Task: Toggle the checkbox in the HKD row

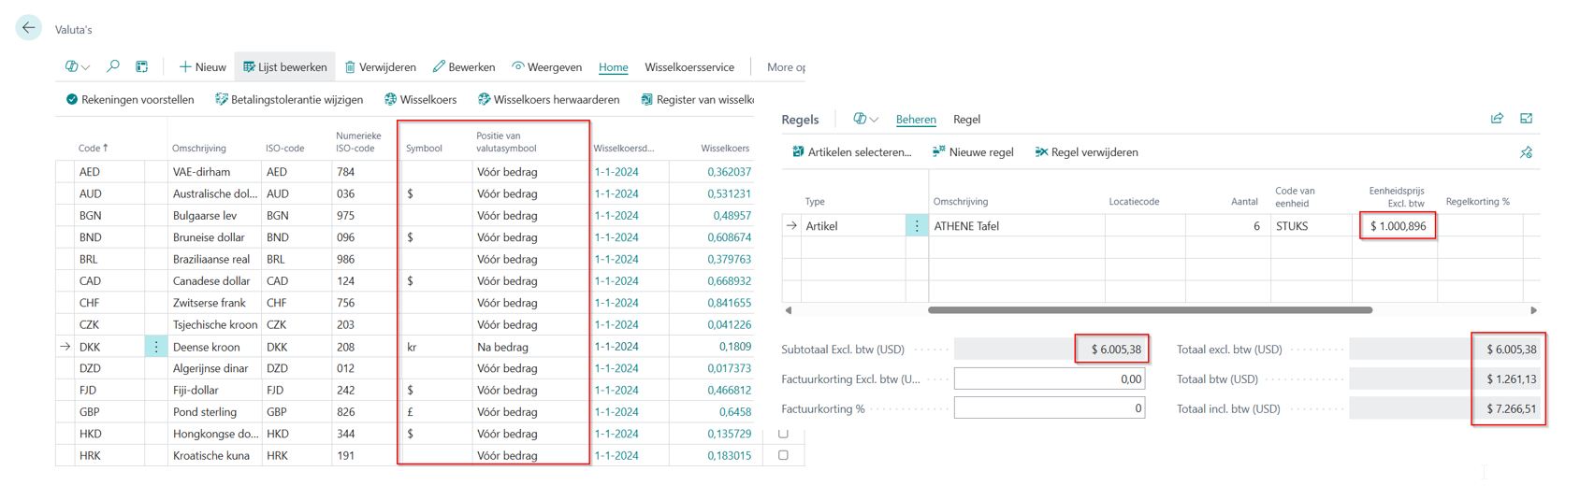Action: [783, 434]
